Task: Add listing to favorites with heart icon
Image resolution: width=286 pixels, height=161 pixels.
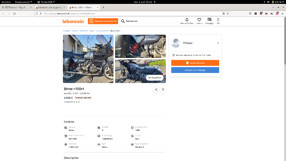Action: pyautogui.click(x=163, y=89)
